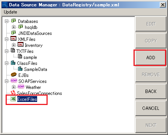The width and height of the screenshot is (168, 135).
Task: Select the EJBs label
Action: [x=24, y=75]
